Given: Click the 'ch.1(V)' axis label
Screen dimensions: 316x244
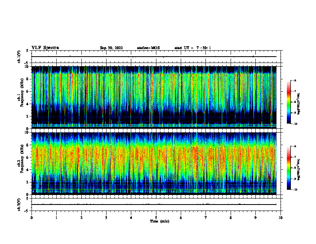Looking at the screenshot, I should point(19,57).
